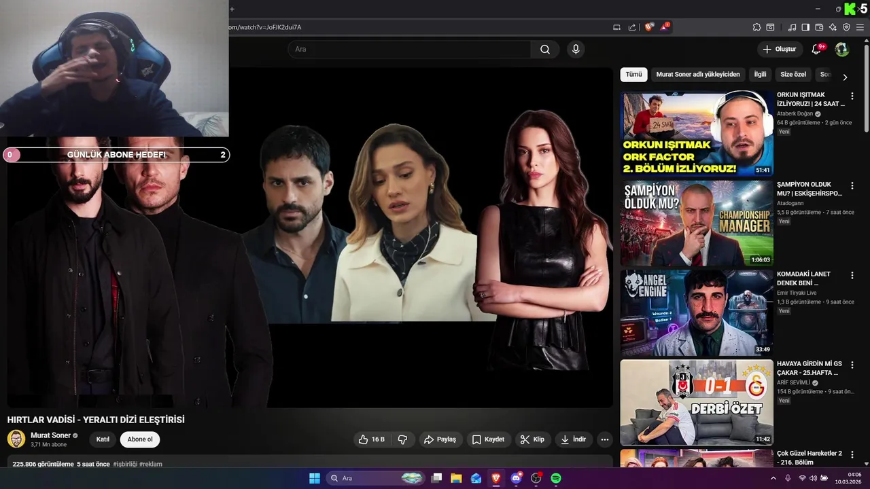Open the DERBİ ÖZET 0-1 thumbnail
Image resolution: width=870 pixels, height=489 pixels.
(x=697, y=402)
